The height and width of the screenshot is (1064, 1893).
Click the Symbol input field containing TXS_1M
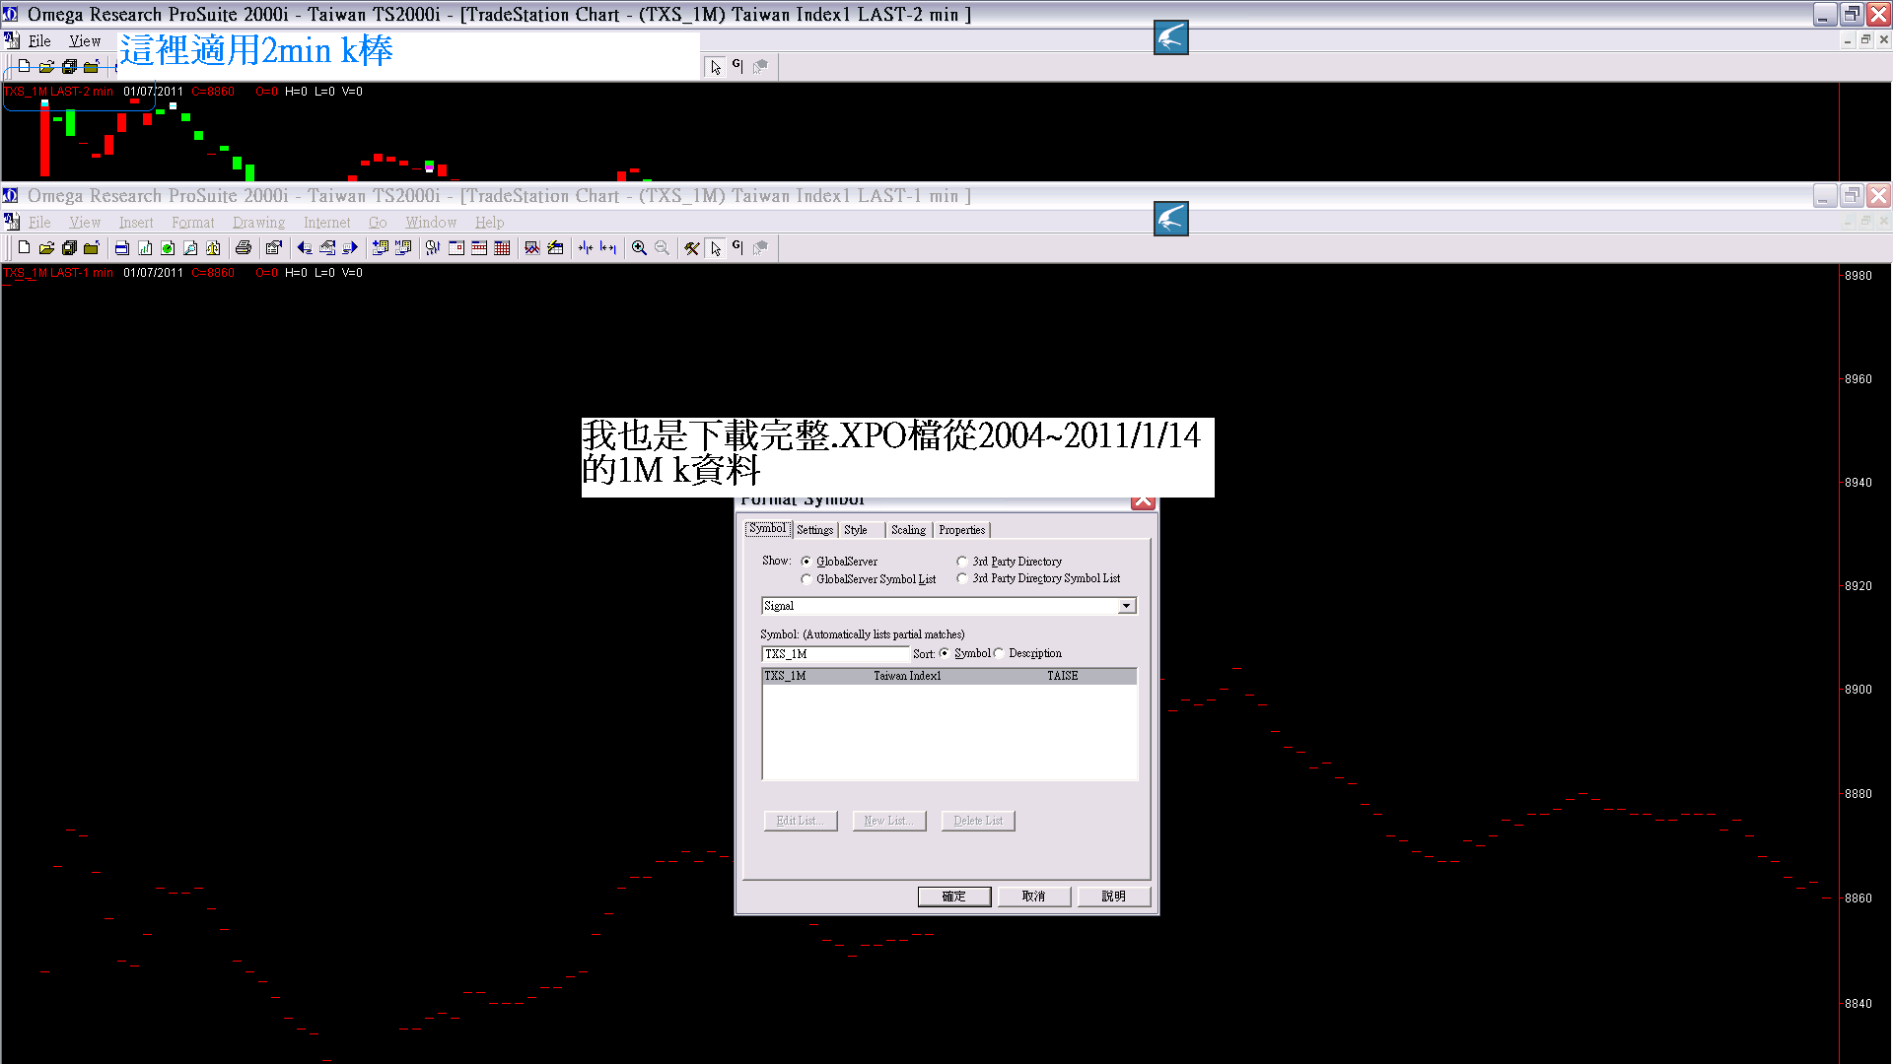835,654
